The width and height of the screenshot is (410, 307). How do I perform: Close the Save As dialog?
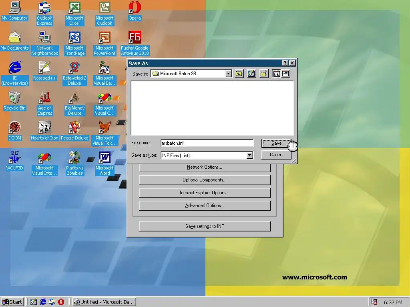(292, 63)
